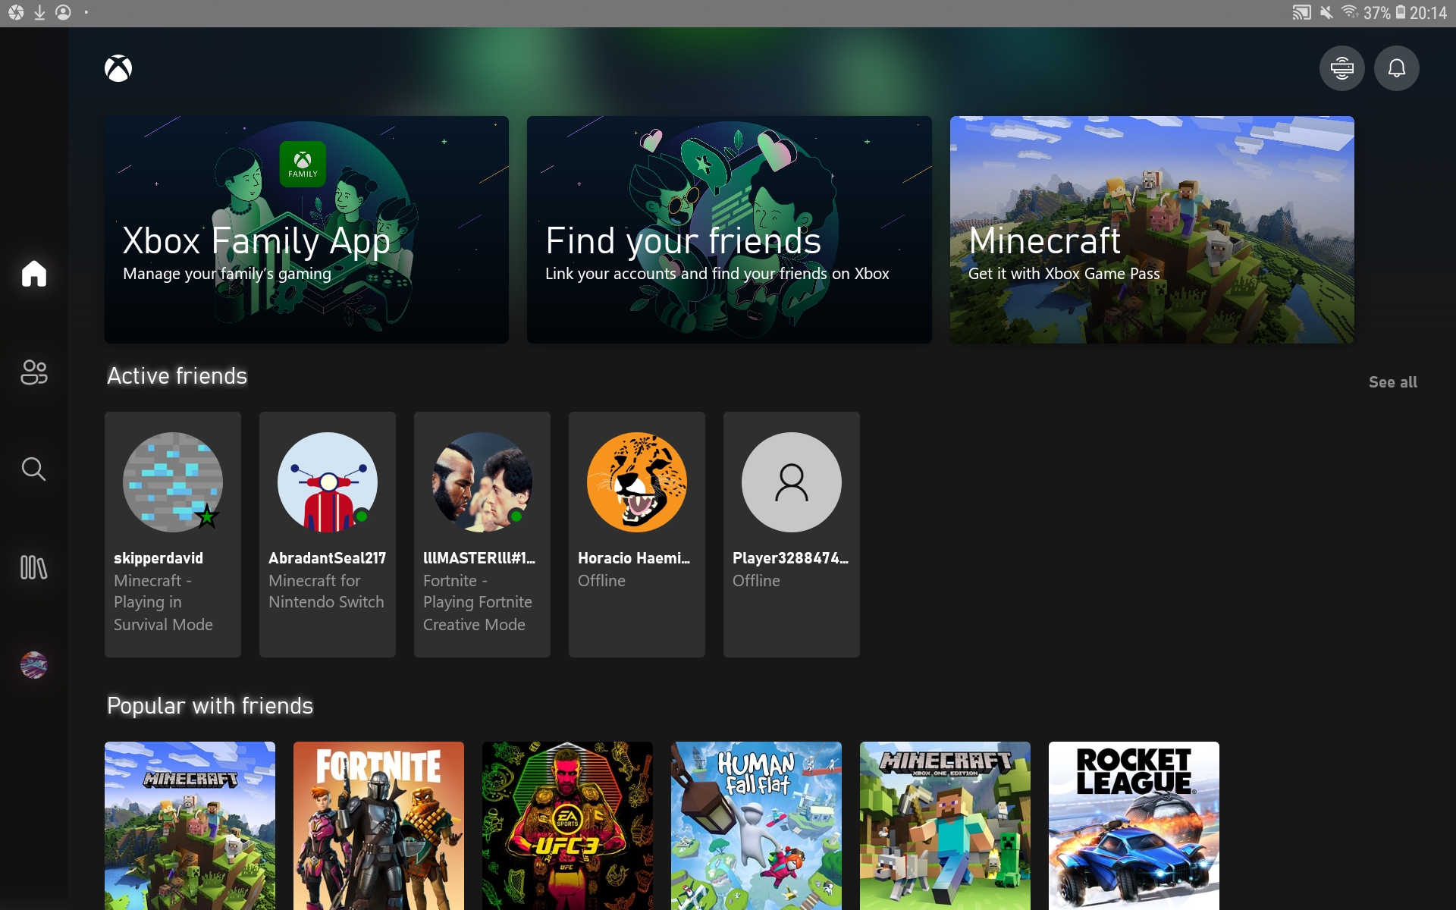Open profile avatar in sidebar

[x=34, y=665]
